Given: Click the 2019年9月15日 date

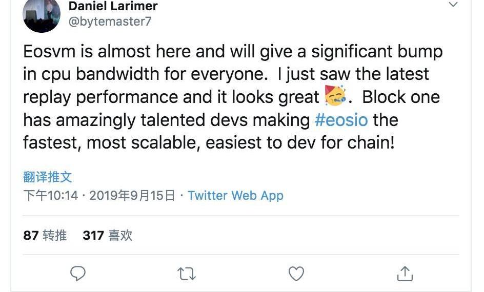Looking at the screenshot, I should [x=132, y=195].
